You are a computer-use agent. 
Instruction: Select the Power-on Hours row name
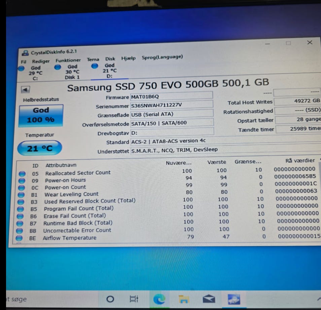(65, 180)
